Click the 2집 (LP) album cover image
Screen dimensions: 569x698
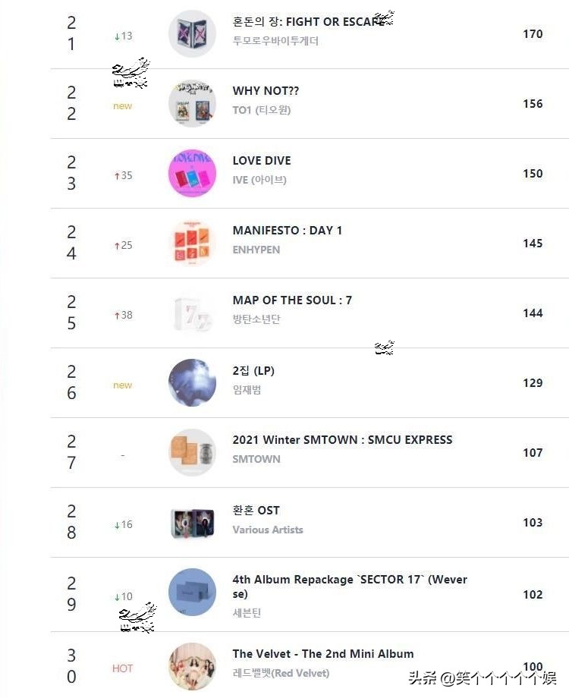pyautogui.click(x=192, y=383)
